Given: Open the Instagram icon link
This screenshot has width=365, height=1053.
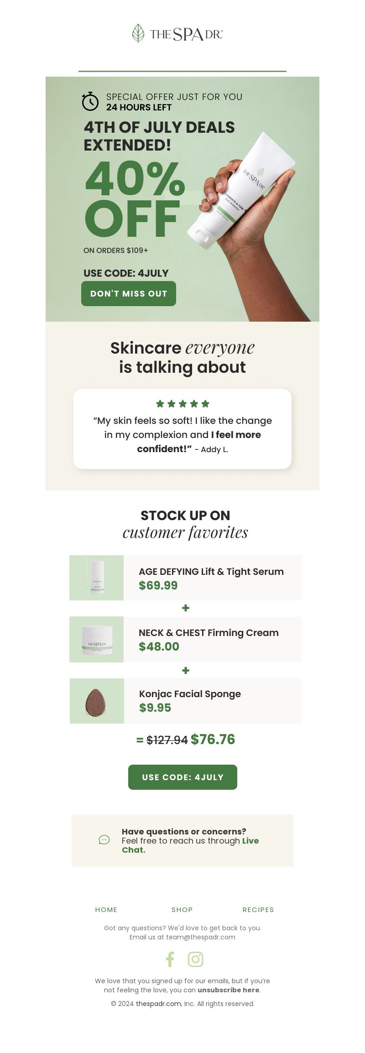Looking at the screenshot, I should point(195,959).
